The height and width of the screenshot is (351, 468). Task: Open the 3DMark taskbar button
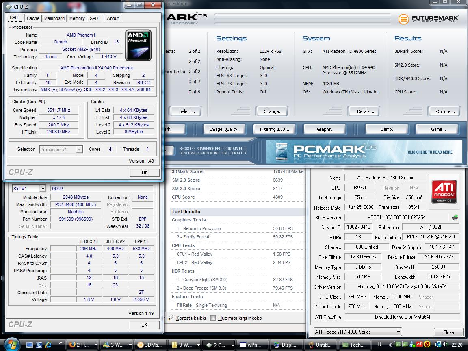pos(150,345)
